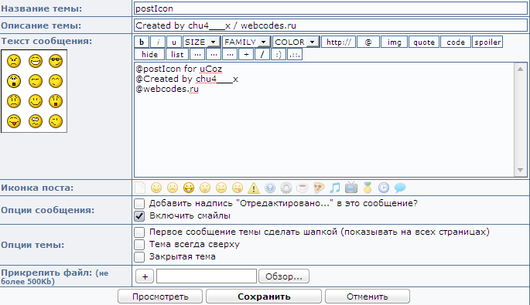The height and width of the screenshot is (305, 530).
Task: Choose the clock post icon
Action: click(x=384, y=188)
